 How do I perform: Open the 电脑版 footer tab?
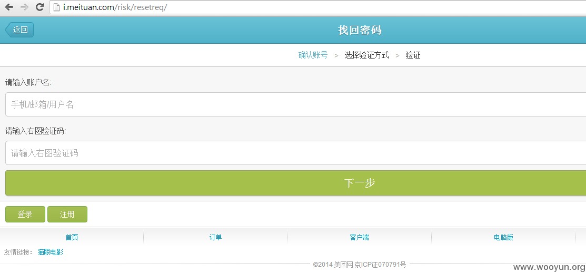click(503, 237)
